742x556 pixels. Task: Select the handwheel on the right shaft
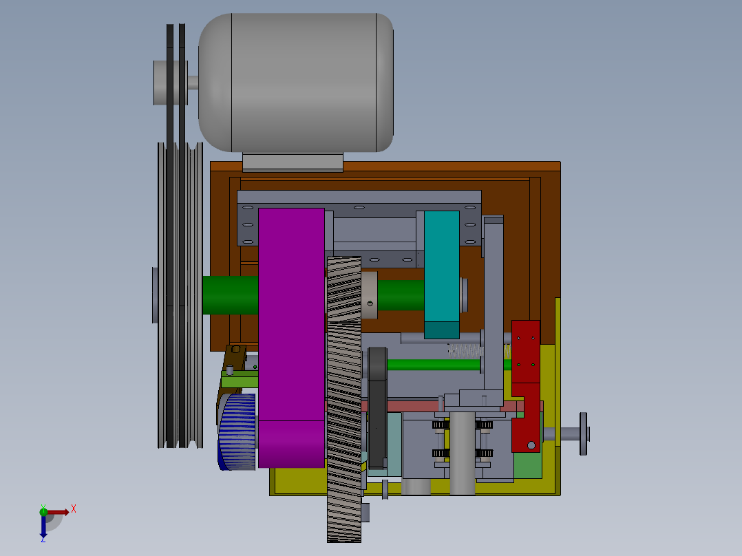point(584,434)
